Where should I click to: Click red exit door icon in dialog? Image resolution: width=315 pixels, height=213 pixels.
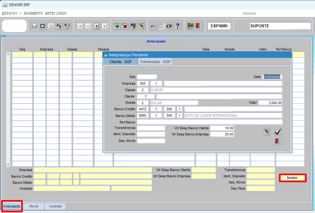pos(278,141)
